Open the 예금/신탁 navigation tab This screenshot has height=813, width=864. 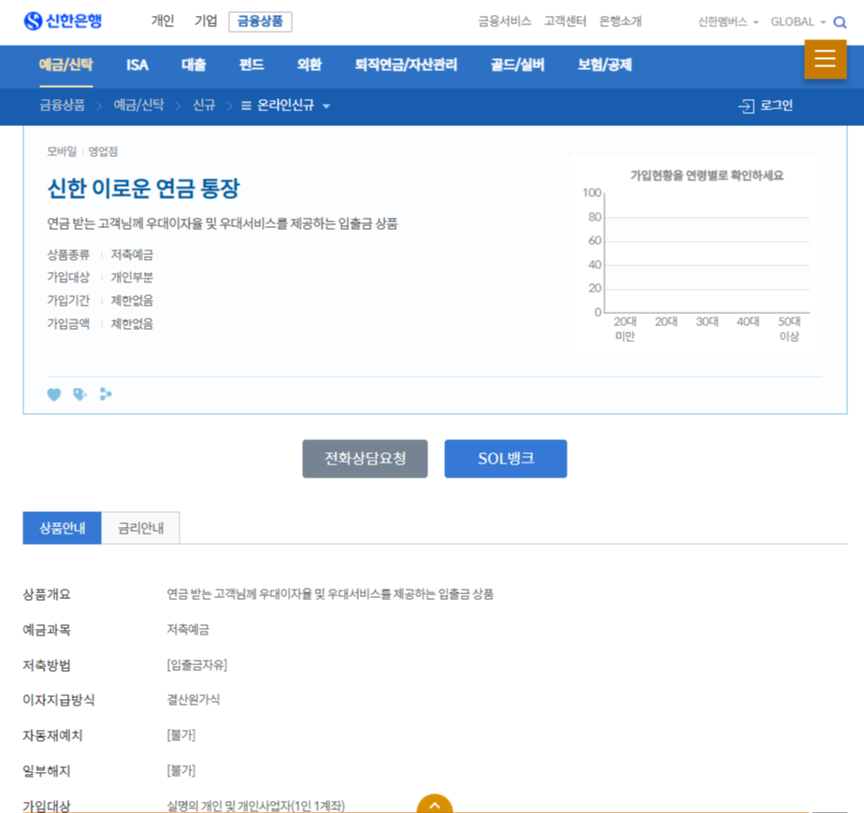tap(66, 65)
